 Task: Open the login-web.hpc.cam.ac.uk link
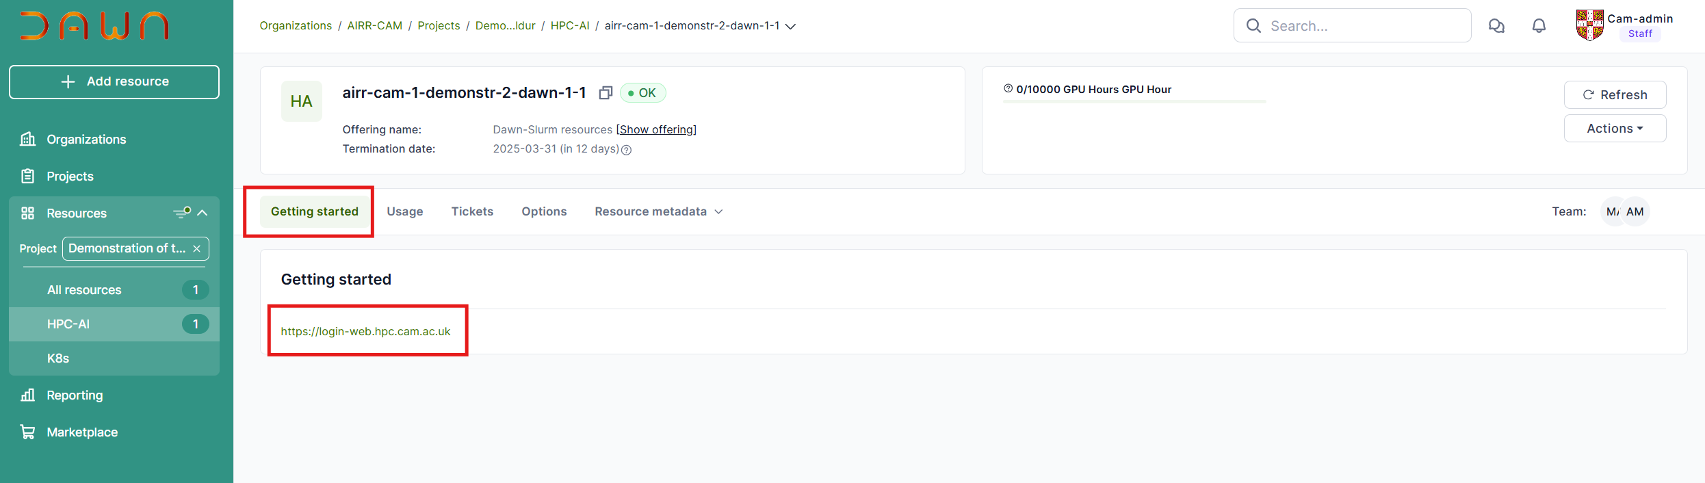point(365,332)
